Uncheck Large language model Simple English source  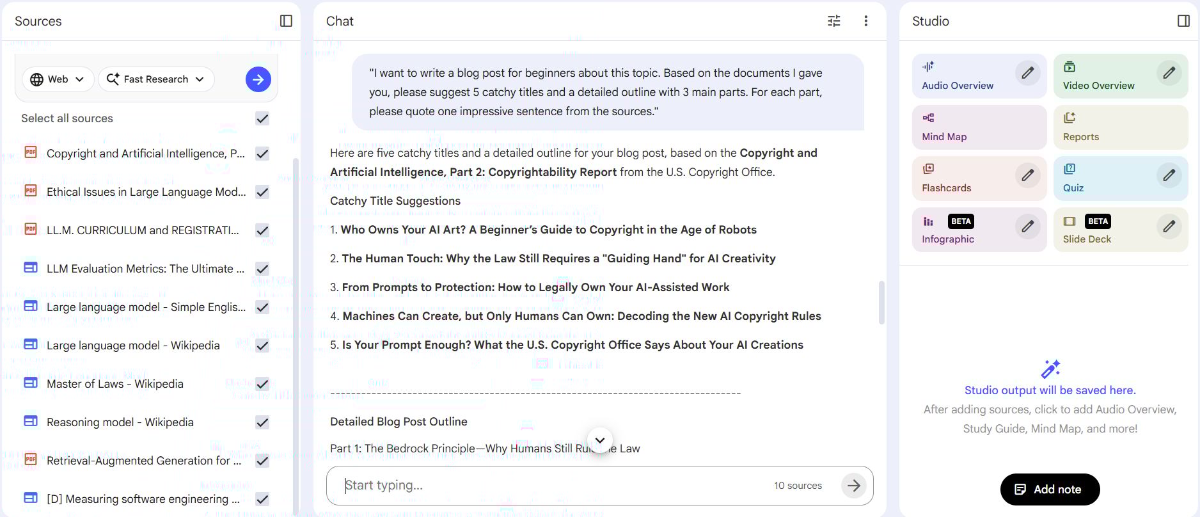tap(262, 307)
